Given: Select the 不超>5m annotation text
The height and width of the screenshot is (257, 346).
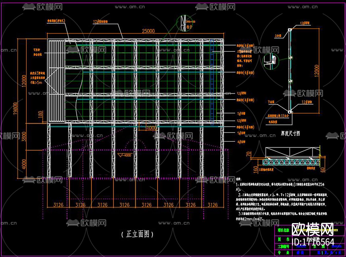Looking at the screenshot, I should click(x=36, y=82).
